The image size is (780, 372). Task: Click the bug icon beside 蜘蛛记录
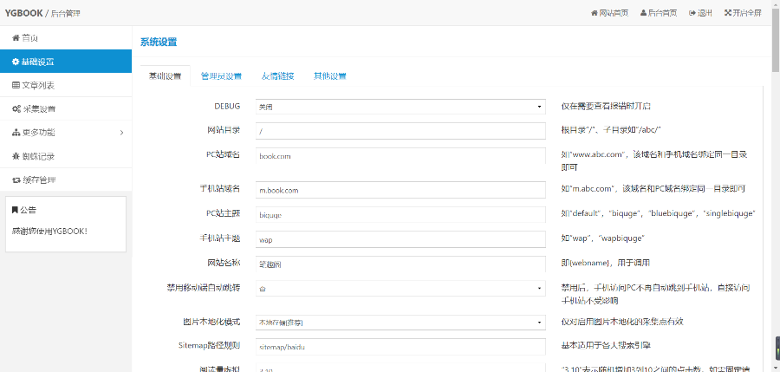click(x=16, y=156)
